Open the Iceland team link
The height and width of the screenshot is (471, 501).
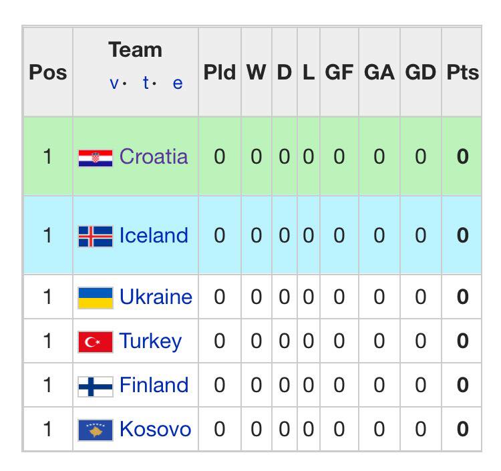(x=154, y=235)
